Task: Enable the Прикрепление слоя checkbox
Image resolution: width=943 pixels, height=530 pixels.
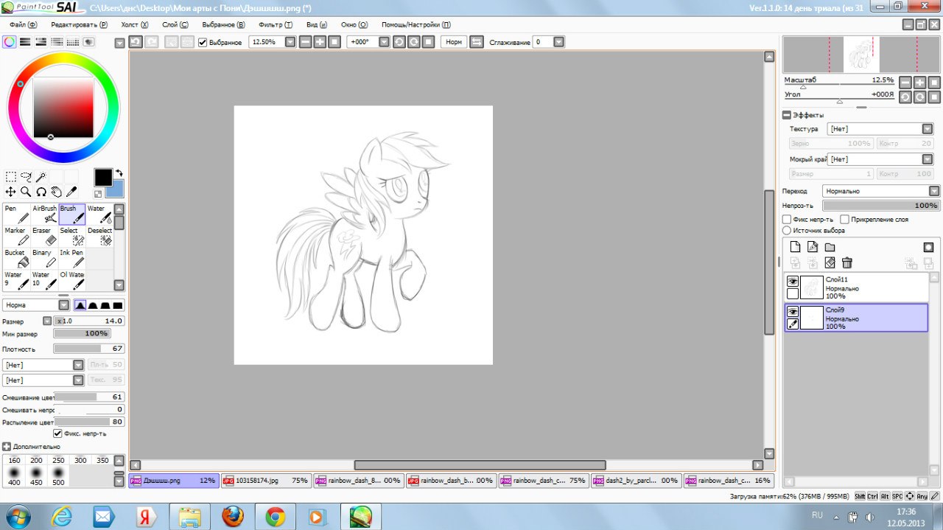Action: coord(845,220)
